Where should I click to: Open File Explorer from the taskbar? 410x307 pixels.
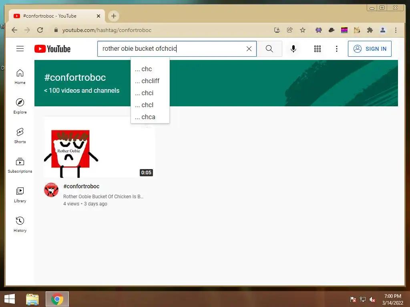click(32, 299)
